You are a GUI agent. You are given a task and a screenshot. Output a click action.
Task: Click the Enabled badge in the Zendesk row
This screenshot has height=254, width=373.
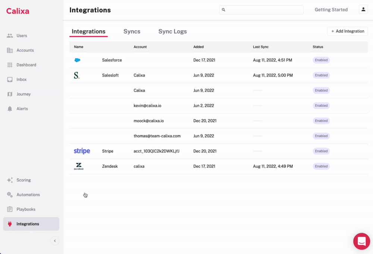[321, 166]
